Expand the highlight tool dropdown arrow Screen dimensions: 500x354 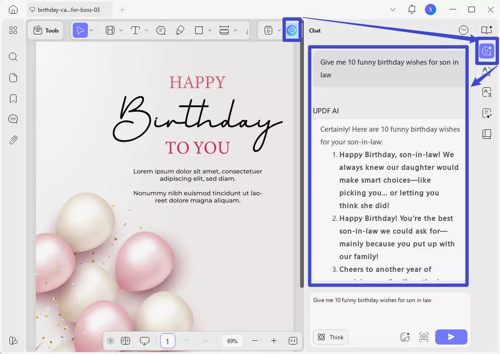121,30
